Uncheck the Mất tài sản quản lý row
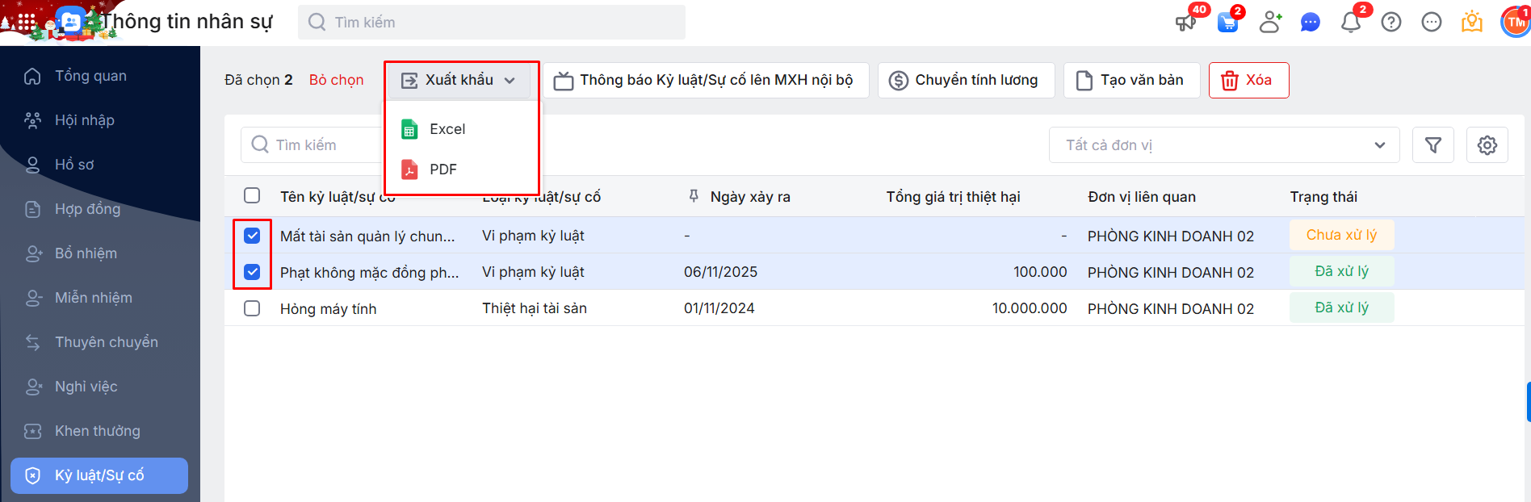The width and height of the screenshot is (1531, 502). 252,236
